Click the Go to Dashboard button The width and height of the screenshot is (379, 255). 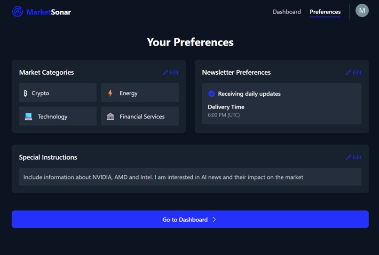pyautogui.click(x=190, y=219)
